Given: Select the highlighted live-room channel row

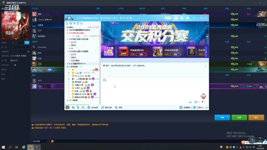Looking at the screenshot, I should coord(82,64).
